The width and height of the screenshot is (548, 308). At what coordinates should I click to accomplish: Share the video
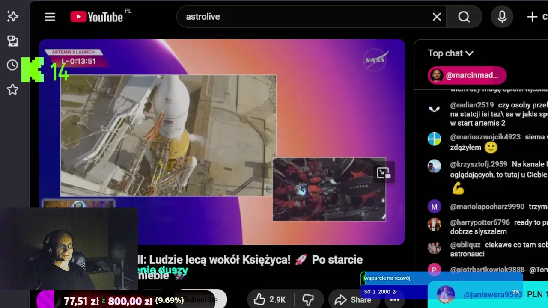(353, 299)
